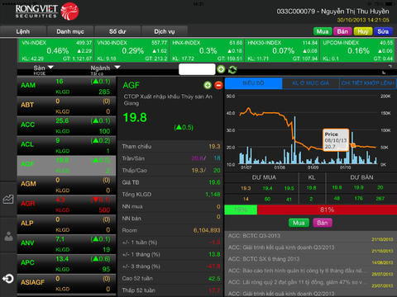The width and height of the screenshot is (397, 297).
Task: Select the APC stock row
Action: [66, 264]
